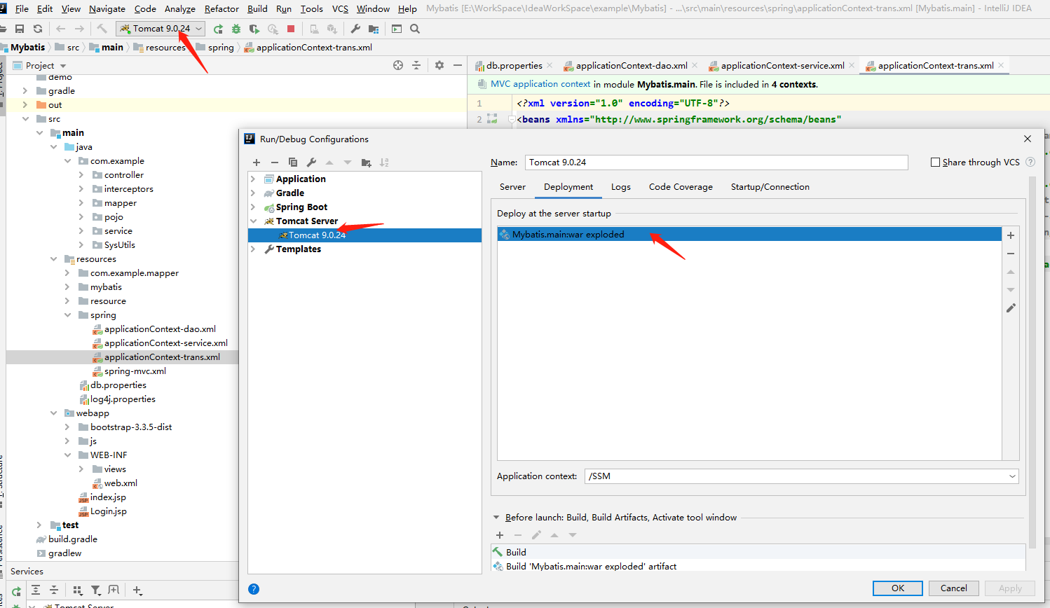Click the red Stop icon in the toolbar

[x=291, y=29]
